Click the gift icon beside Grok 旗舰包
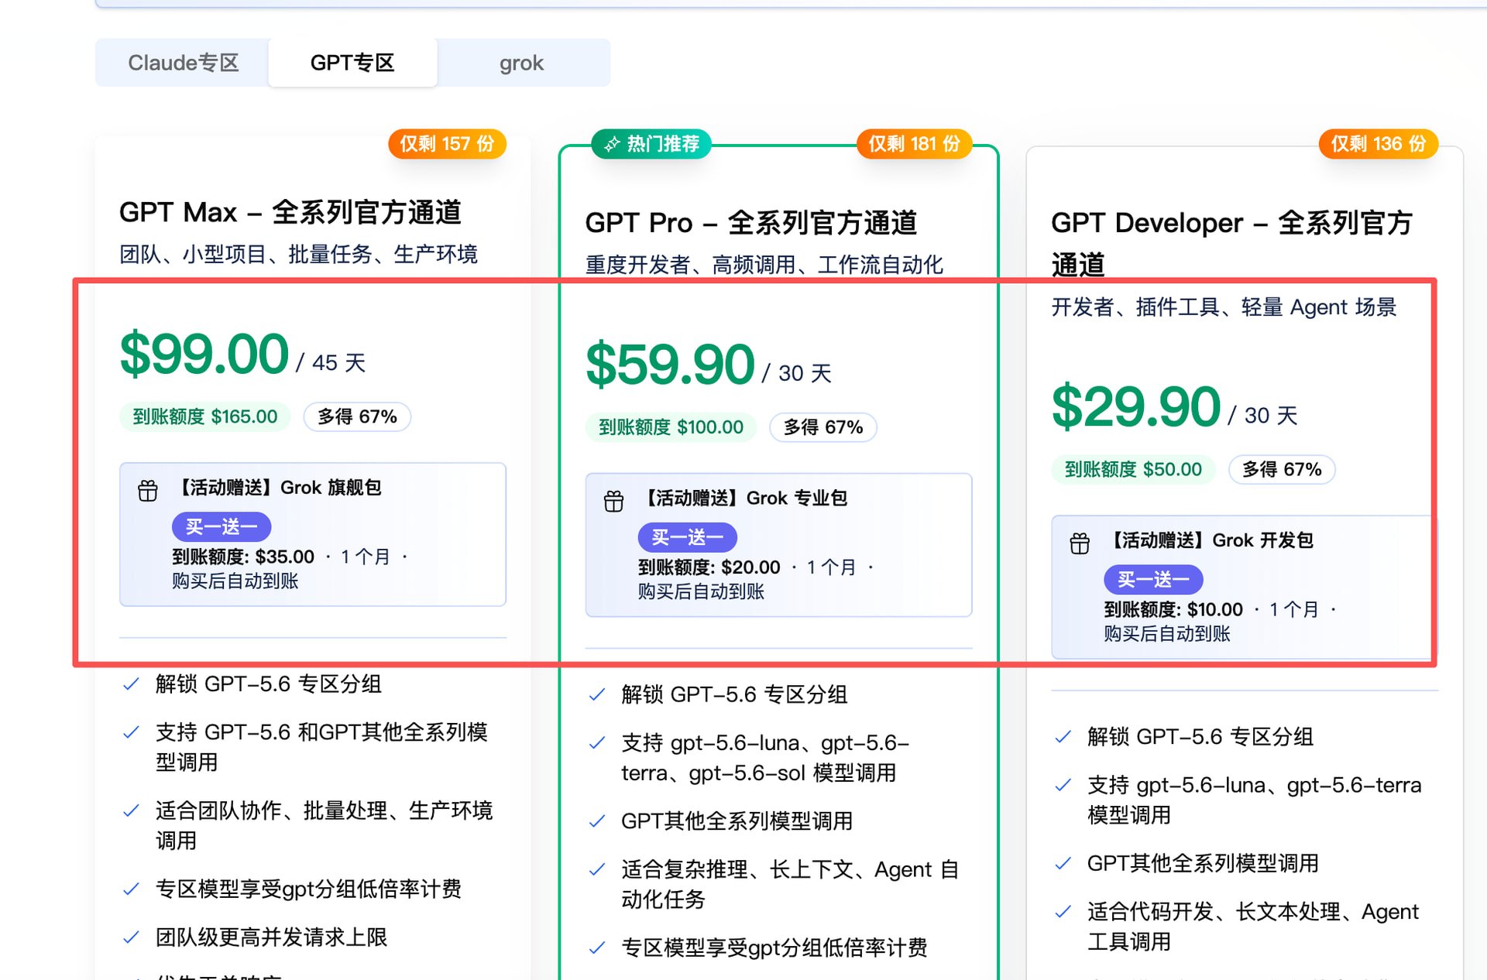 [x=147, y=491]
